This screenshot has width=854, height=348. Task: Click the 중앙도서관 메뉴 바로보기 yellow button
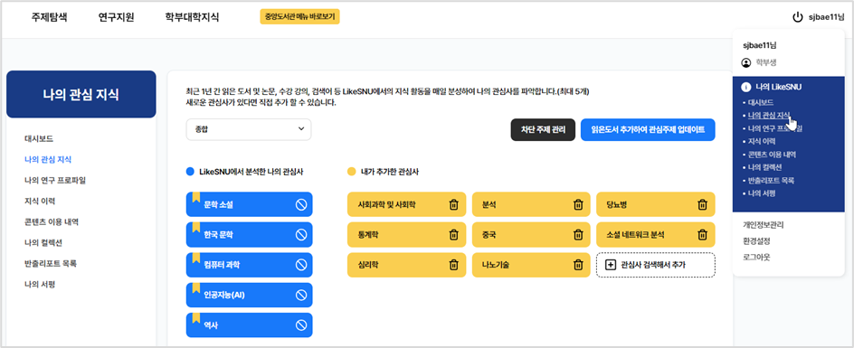(300, 17)
